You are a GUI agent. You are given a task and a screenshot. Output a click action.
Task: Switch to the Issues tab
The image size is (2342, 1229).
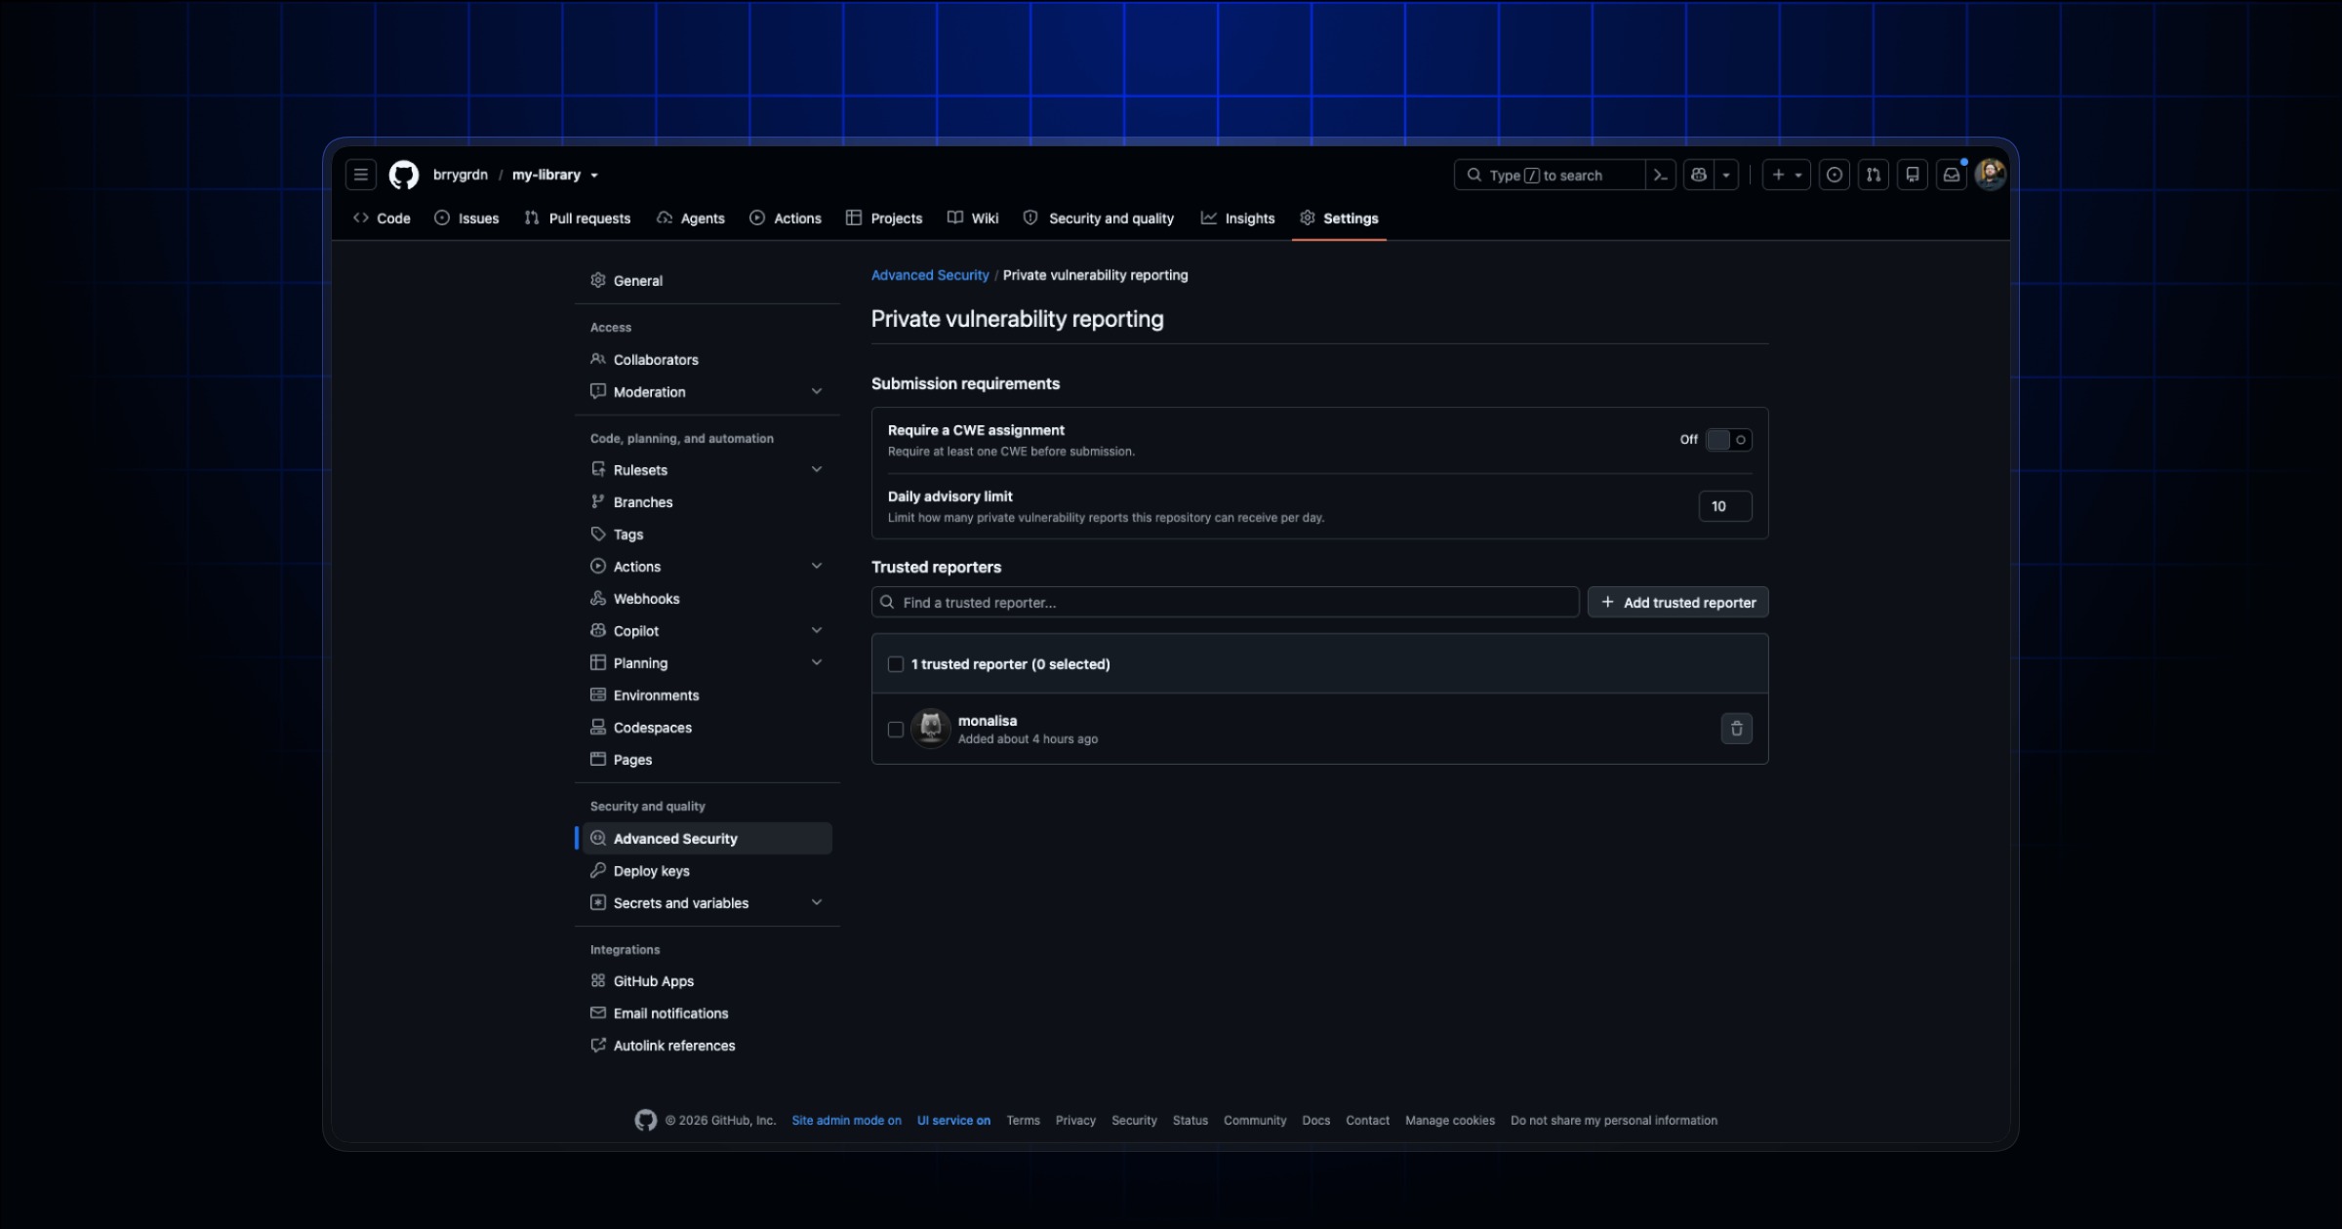(x=466, y=218)
